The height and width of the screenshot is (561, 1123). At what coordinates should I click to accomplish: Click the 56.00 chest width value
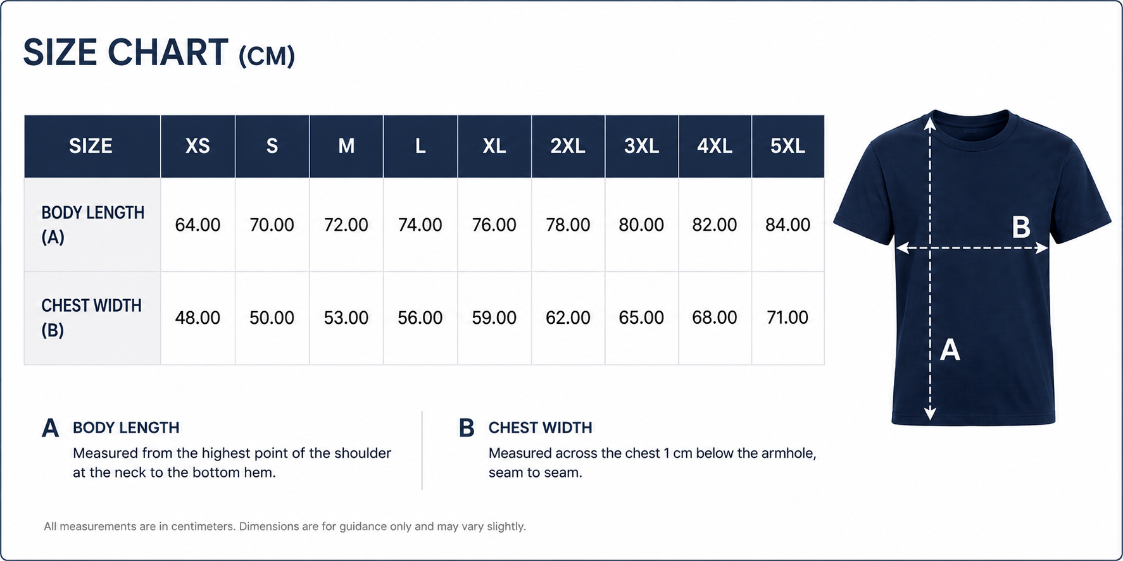pos(420,317)
